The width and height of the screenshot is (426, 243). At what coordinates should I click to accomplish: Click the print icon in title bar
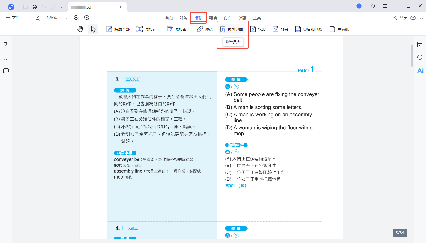tap(35, 7)
